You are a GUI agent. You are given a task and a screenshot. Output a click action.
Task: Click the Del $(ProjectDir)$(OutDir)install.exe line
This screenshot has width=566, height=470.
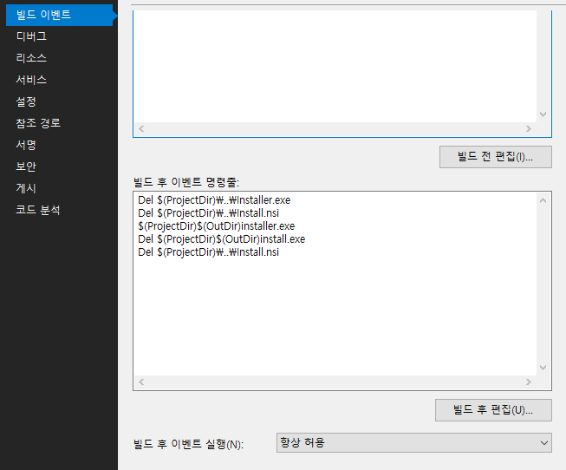(221, 239)
